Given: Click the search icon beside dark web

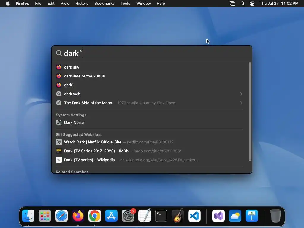Looking at the screenshot, I should coord(59,94).
